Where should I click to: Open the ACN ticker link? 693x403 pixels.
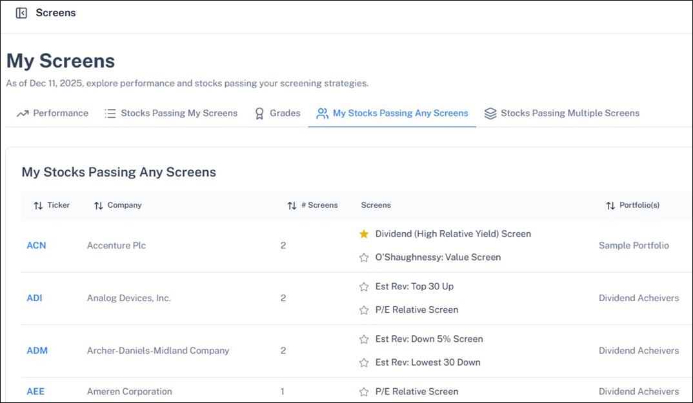(x=36, y=246)
